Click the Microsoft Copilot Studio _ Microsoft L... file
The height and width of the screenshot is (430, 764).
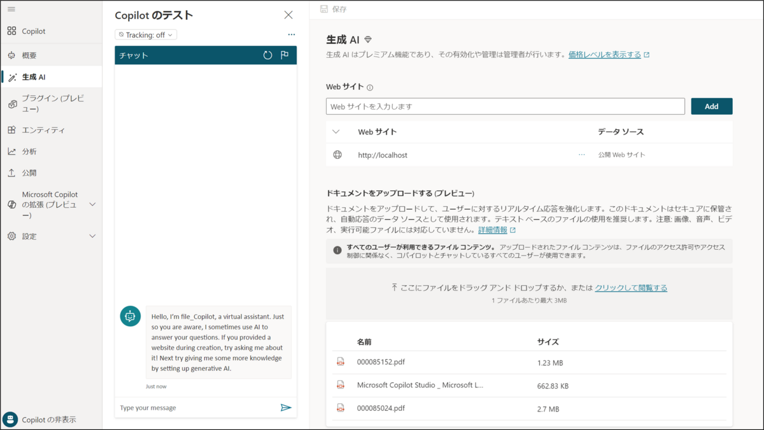click(x=420, y=385)
